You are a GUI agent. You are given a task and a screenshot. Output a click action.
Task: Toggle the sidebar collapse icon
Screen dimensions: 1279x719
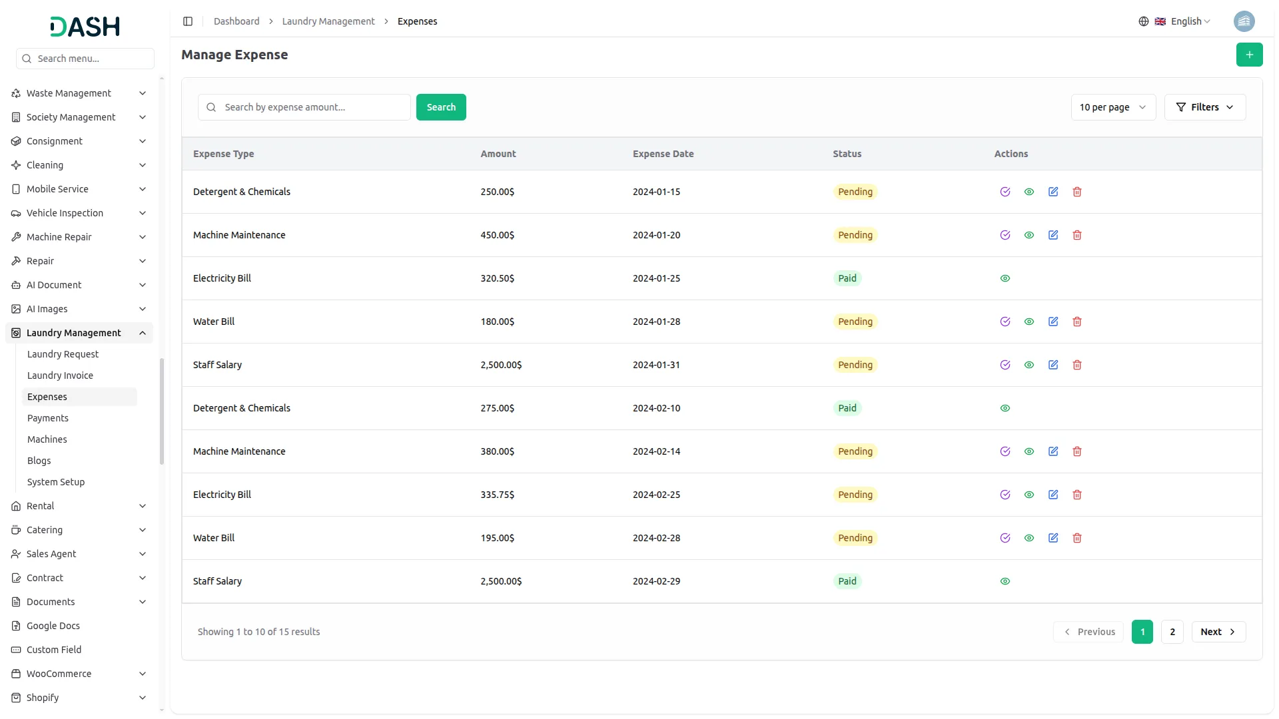click(188, 21)
